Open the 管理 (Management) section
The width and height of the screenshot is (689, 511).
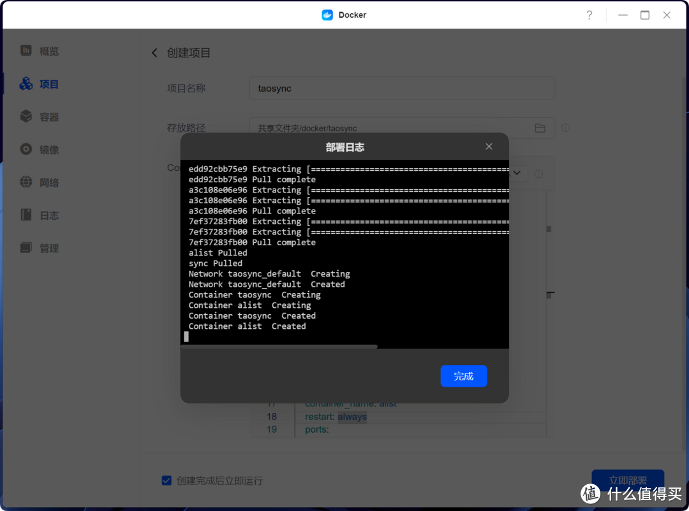coord(40,247)
